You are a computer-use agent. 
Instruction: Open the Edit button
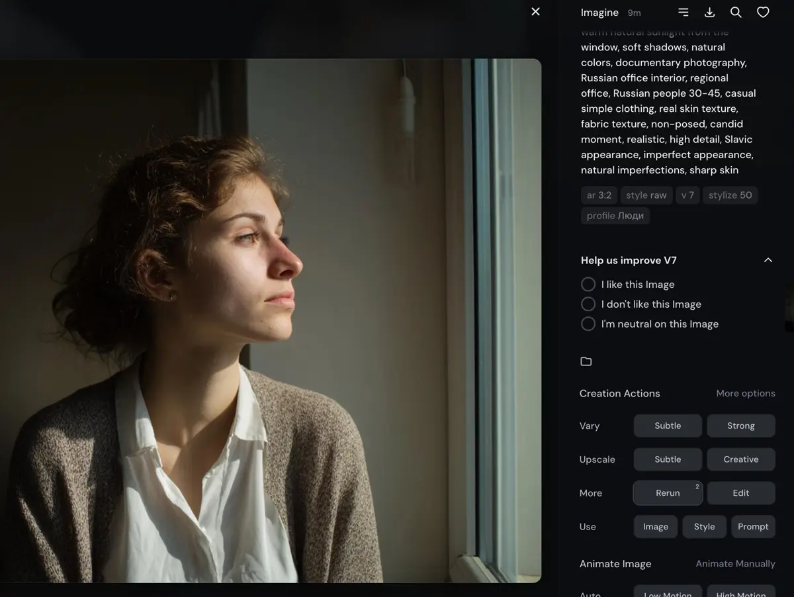pyautogui.click(x=740, y=493)
